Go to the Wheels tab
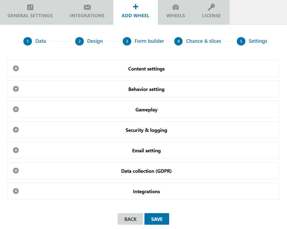The image size is (287, 229). pos(176,12)
